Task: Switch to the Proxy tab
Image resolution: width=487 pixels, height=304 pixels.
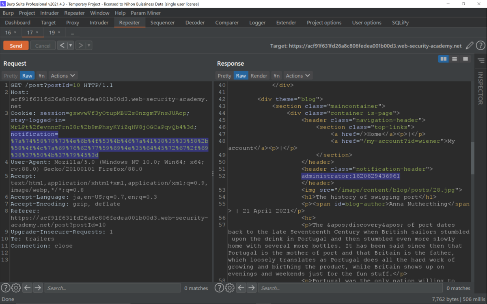Action: [73, 23]
